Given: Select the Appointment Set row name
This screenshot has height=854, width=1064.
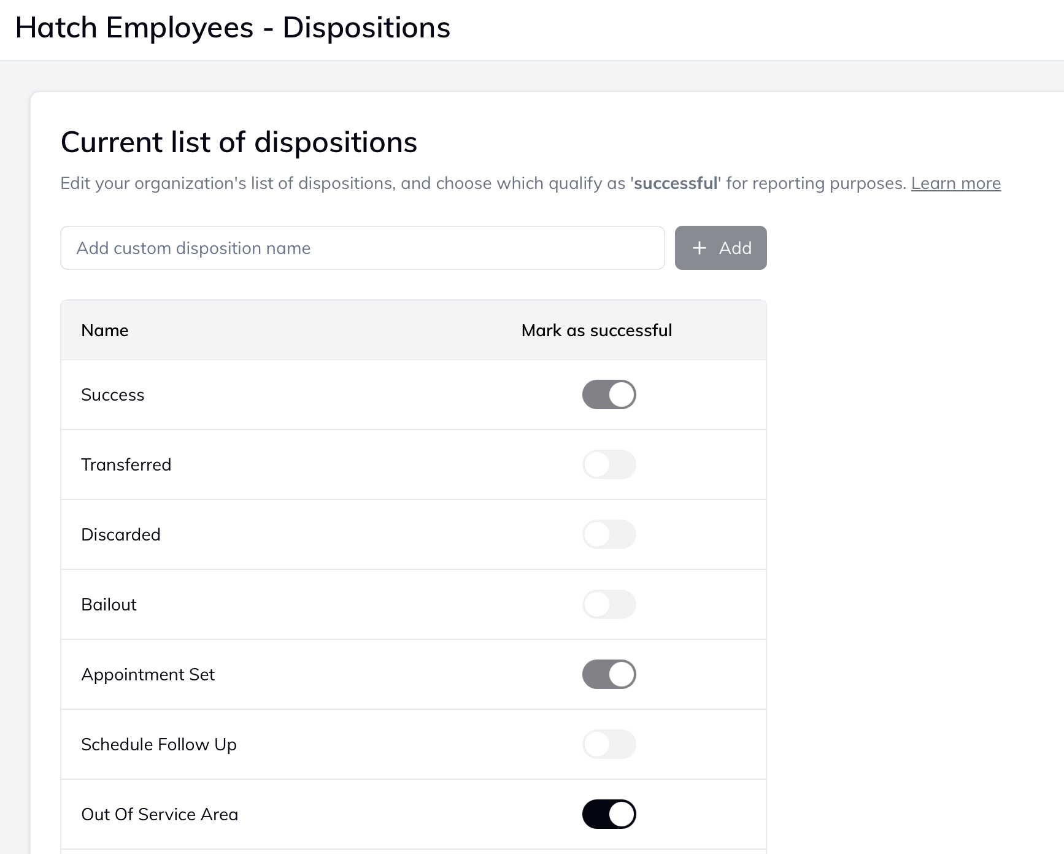Looking at the screenshot, I should pyautogui.click(x=148, y=674).
